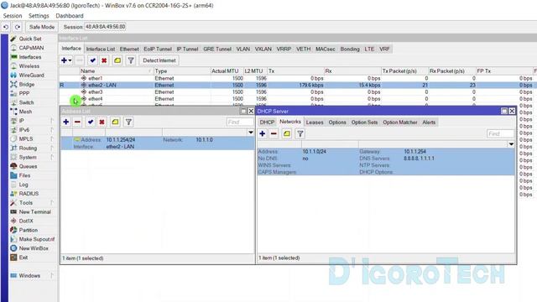Image resolution: width=537 pixels, height=302 pixels.
Task: Expand Windows submenu
Action: point(52,276)
